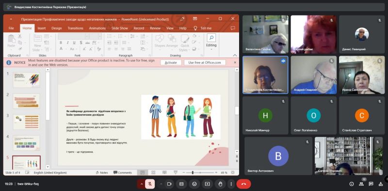Start slide show from status bar icon
This screenshot has height=191, width=388.
click(x=176, y=173)
